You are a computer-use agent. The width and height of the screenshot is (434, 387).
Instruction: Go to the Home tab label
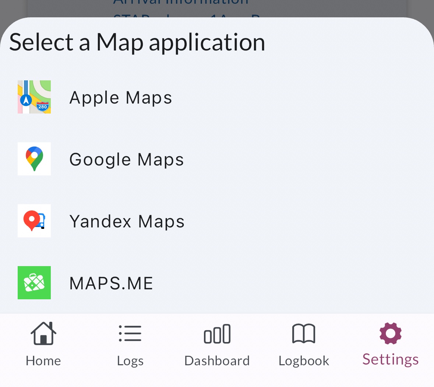(43, 360)
